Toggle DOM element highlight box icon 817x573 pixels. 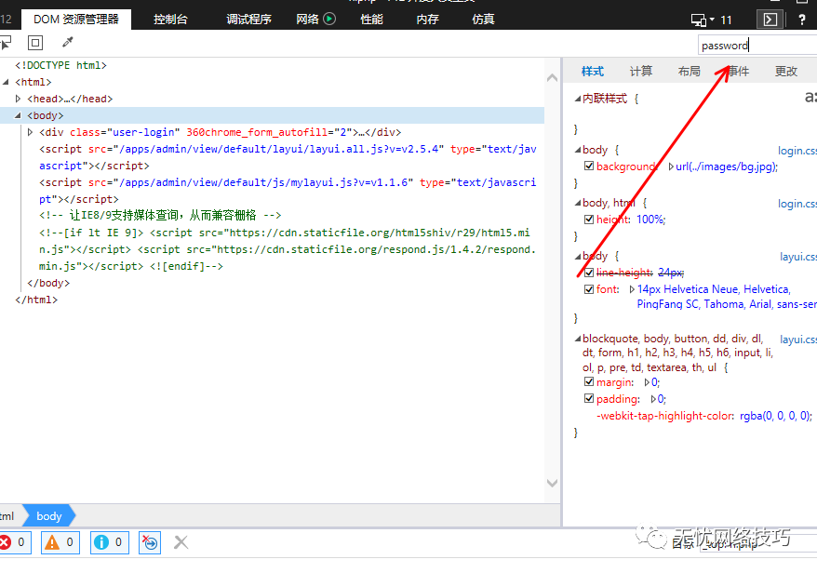[x=35, y=43]
